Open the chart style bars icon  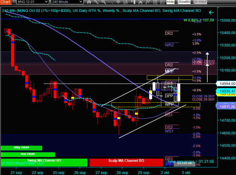(89, 2)
